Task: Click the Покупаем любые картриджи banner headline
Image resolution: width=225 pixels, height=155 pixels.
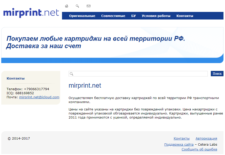Action: click(x=96, y=42)
